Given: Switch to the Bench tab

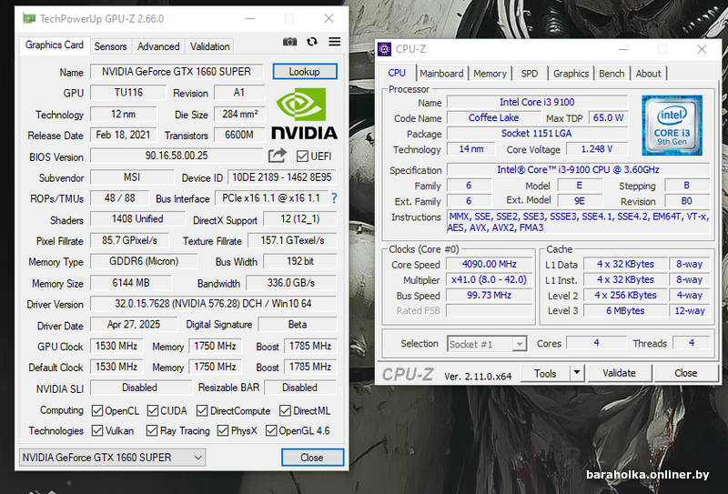Looking at the screenshot, I should click(612, 74).
